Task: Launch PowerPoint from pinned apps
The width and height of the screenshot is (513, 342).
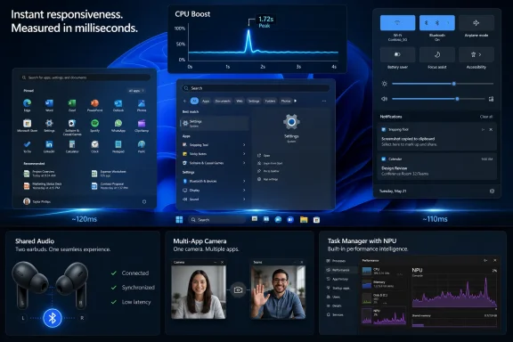Action: 95,103
